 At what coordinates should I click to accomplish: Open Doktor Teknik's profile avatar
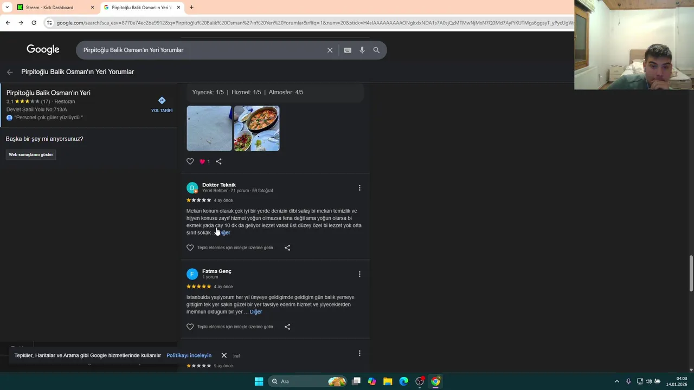[x=192, y=188]
